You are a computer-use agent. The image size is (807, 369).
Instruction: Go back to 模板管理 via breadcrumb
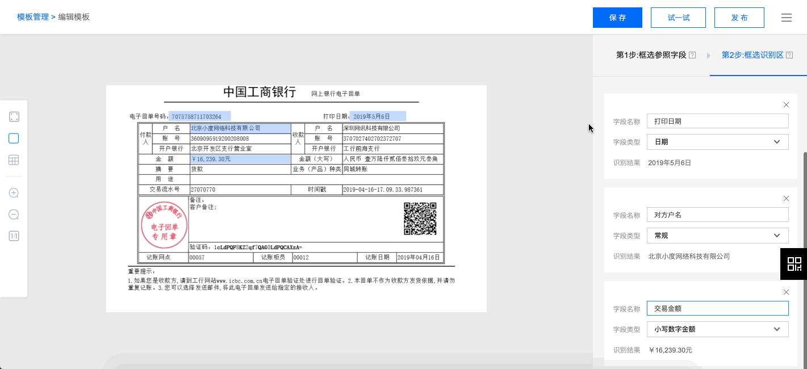[x=33, y=17]
